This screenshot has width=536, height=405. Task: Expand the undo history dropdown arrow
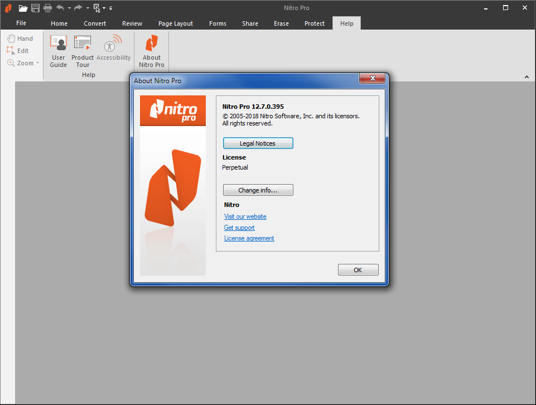(69, 8)
